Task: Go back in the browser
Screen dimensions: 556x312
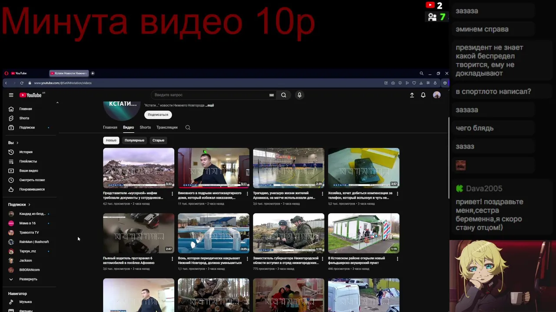Action: pos(6,83)
